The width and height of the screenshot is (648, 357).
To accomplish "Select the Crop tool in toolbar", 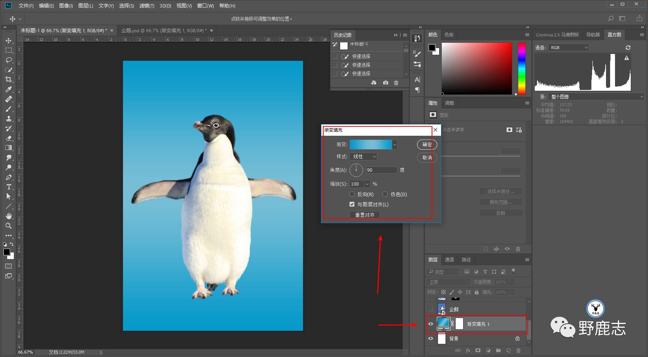I will (x=8, y=79).
